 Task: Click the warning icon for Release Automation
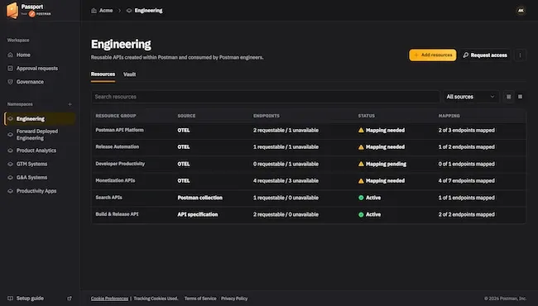[x=361, y=147]
